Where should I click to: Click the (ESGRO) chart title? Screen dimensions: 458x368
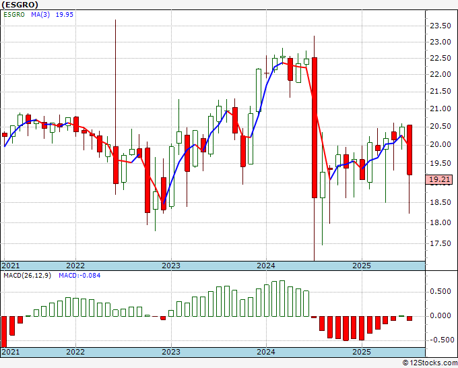point(20,5)
